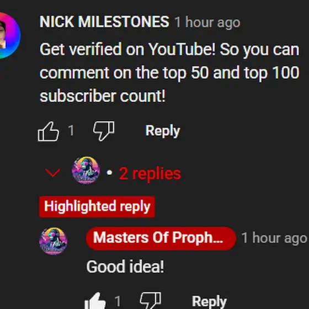Reply to the 'Good idea!' comment

tap(209, 302)
